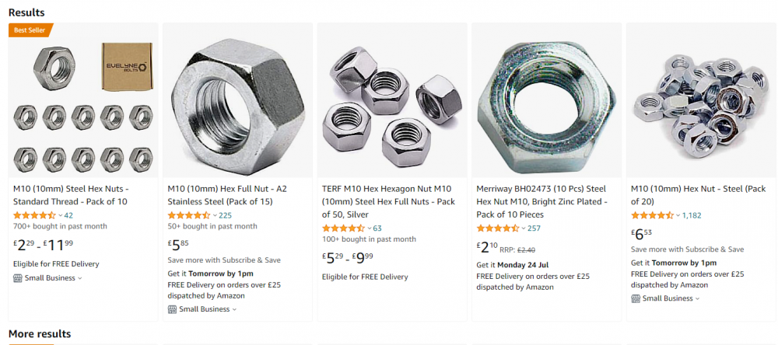778x345 pixels.
Task: Expand rating chevron next to 1,182 reviews
Action: pyautogui.click(x=678, y=216)
